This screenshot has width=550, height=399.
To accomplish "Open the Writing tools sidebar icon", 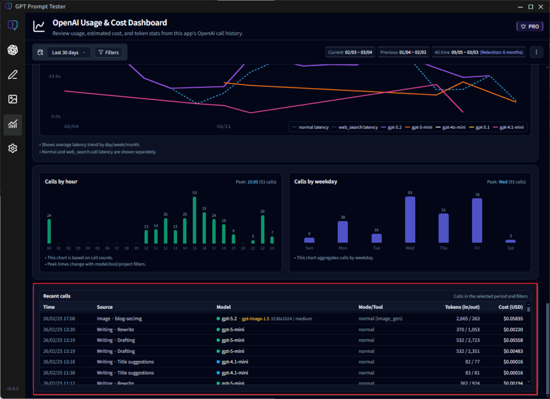I will coord(12,74).
